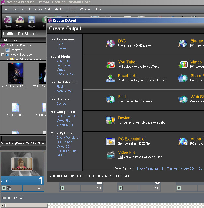
Task: Click the DVD disc output icon
Action: tap(110, 43)
